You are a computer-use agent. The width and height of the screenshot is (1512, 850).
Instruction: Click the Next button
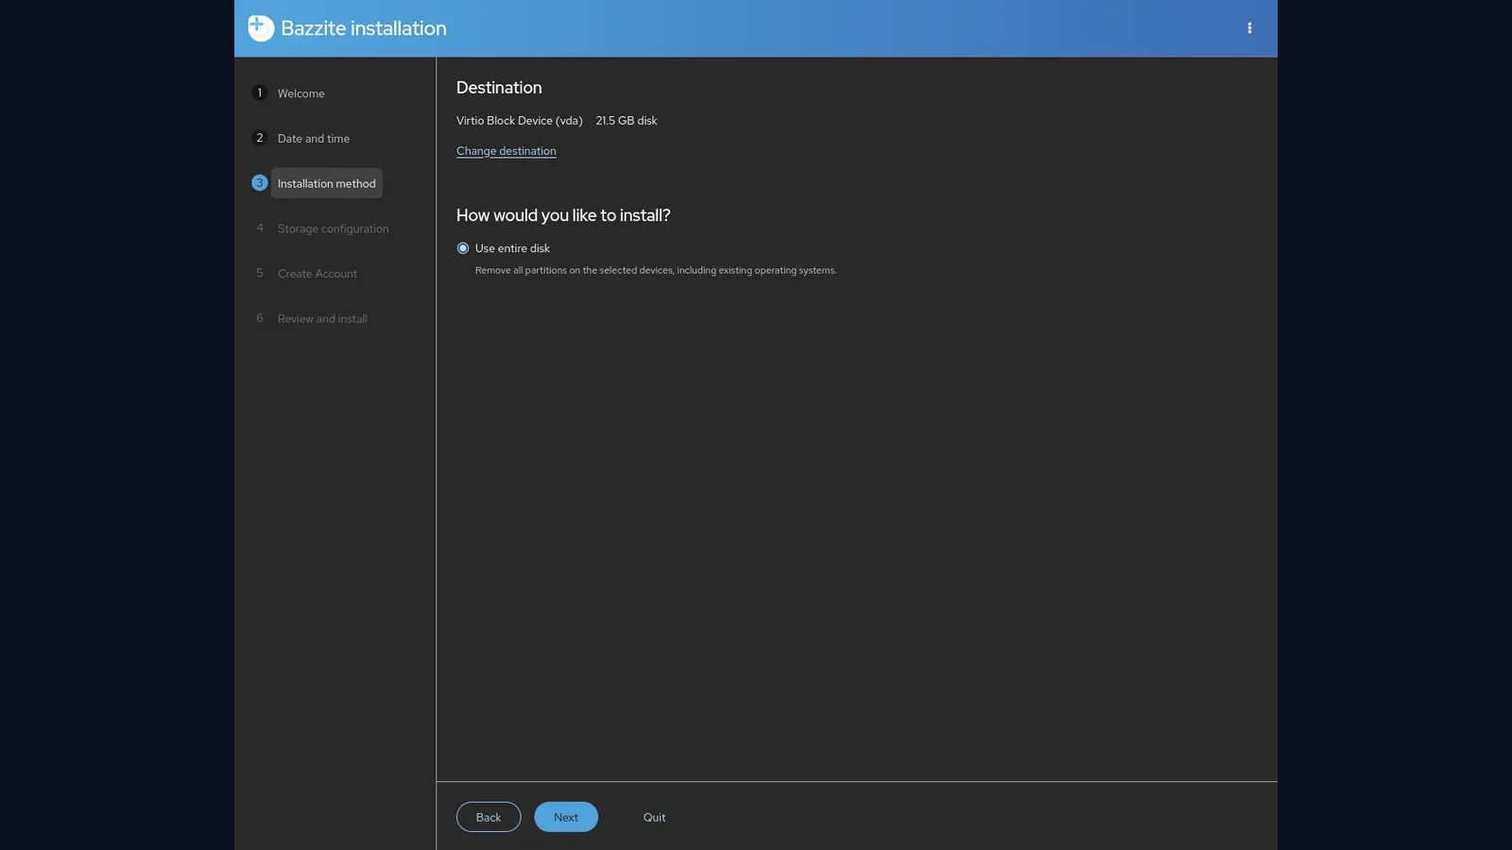566,817
